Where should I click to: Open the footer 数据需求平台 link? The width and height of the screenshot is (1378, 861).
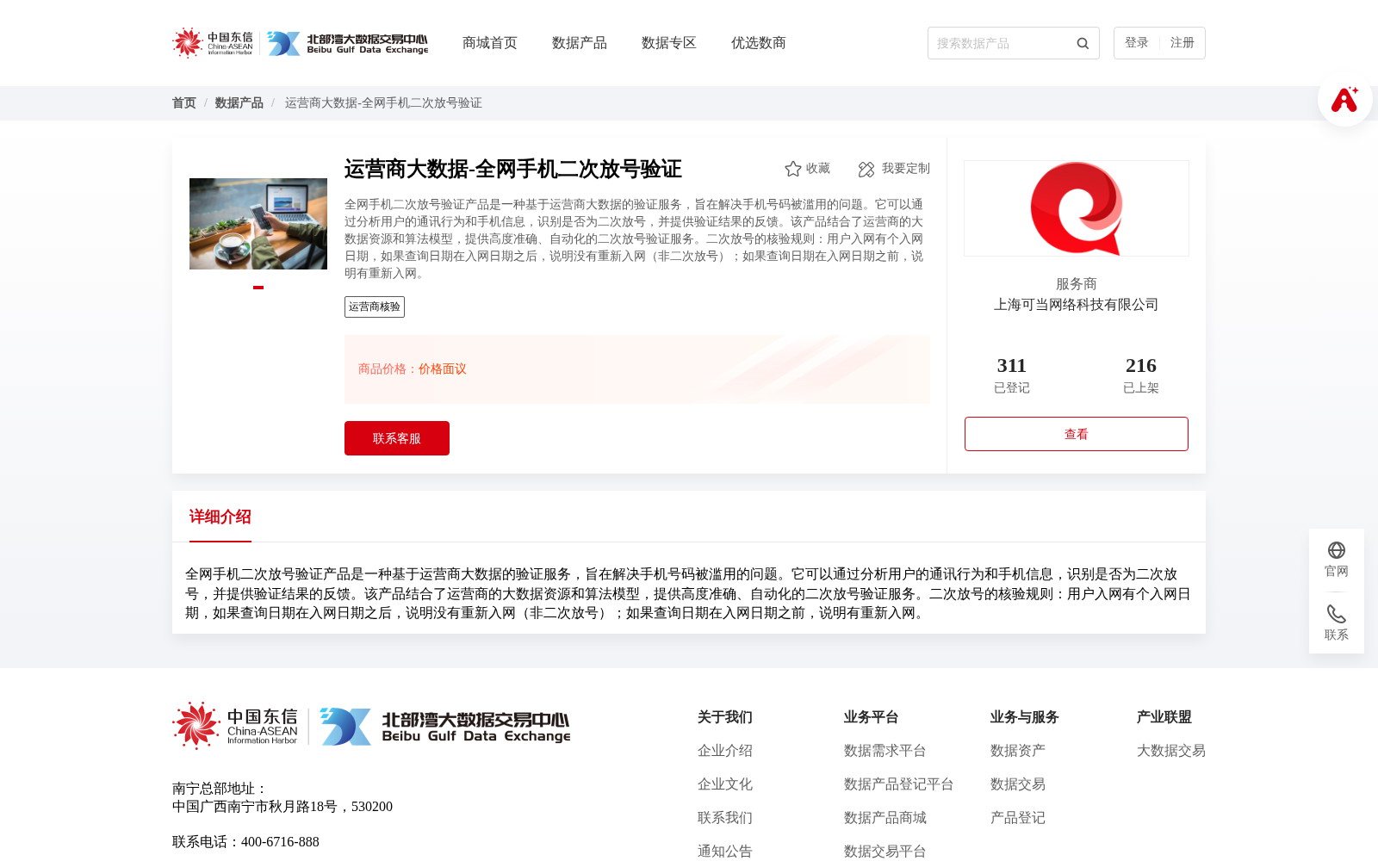(x=885, y=751)
